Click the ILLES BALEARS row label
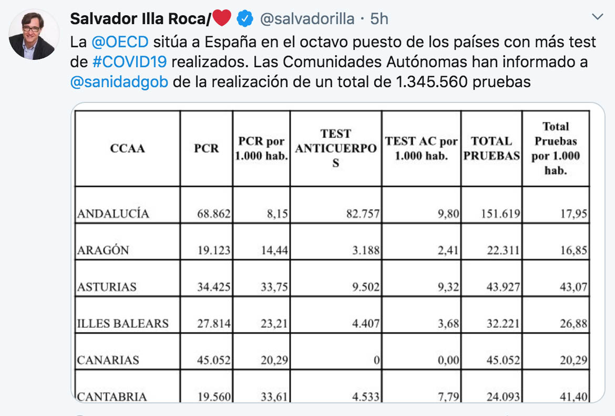The width and height of the screenshot is (615, 416). [x=123, y=324]
